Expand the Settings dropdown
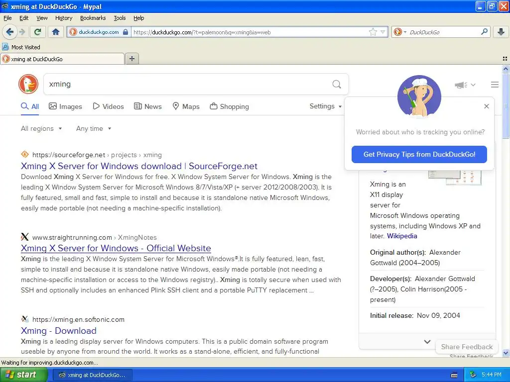 (326, 106)
